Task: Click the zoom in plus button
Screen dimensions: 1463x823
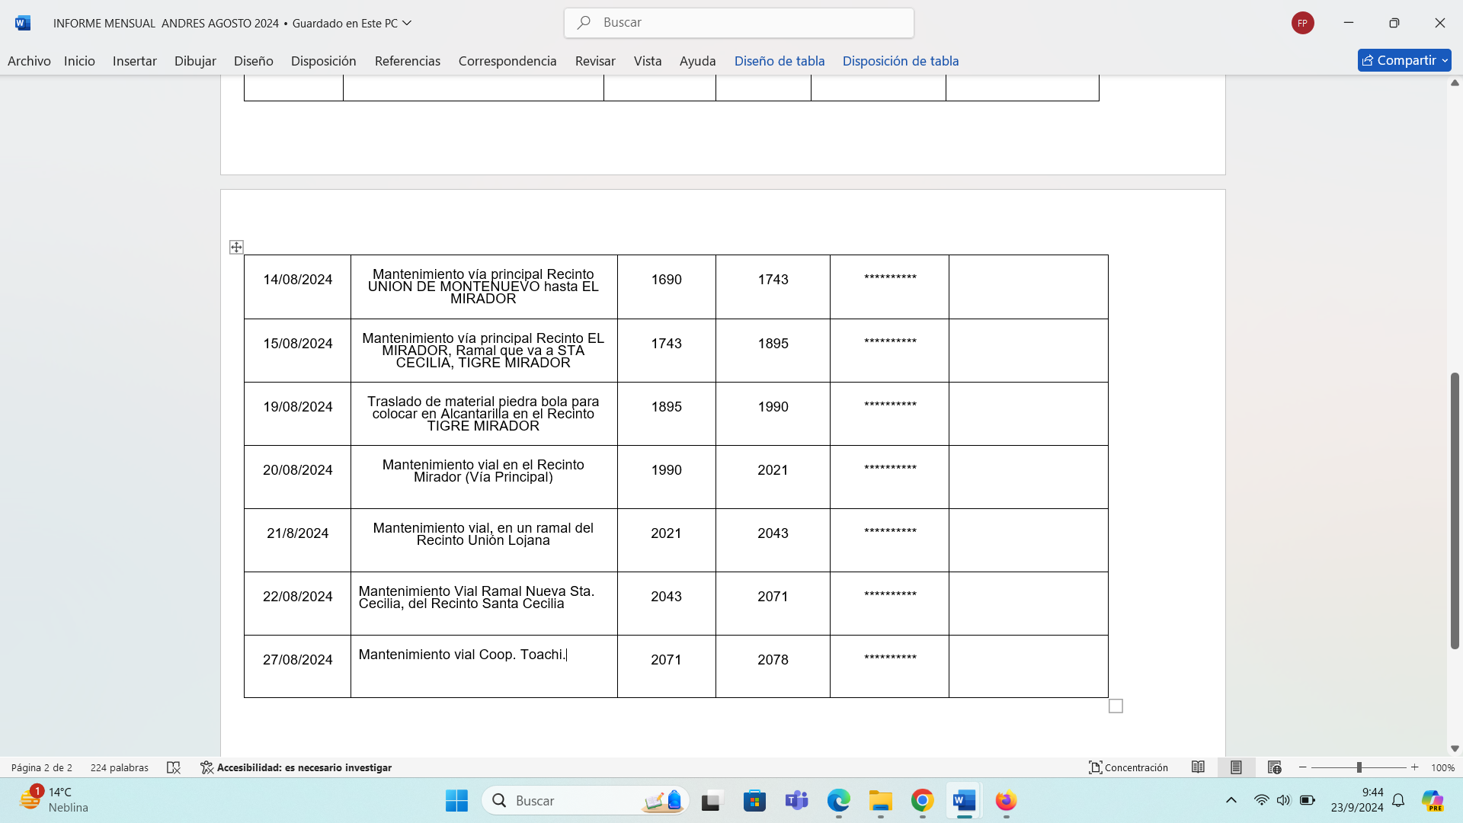Action: point(1415,767)
